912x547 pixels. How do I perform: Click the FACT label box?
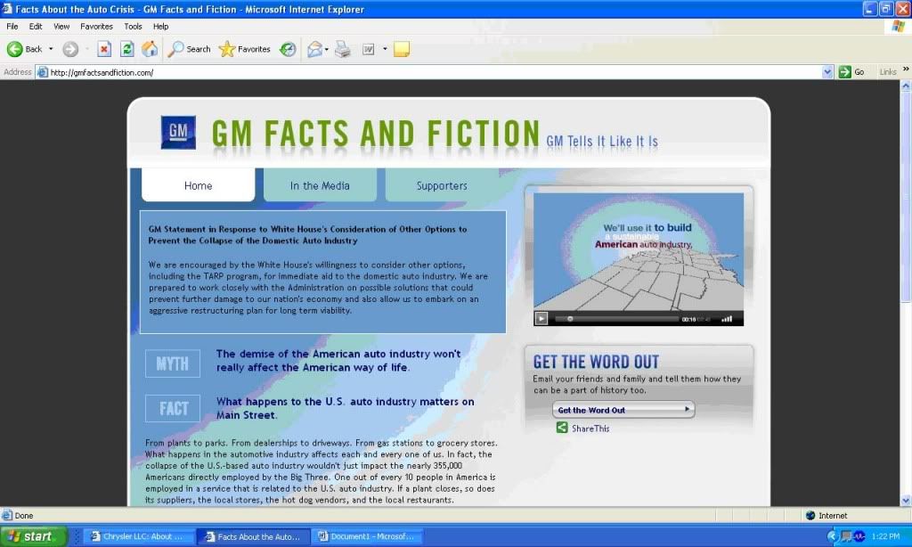point(173,409)
